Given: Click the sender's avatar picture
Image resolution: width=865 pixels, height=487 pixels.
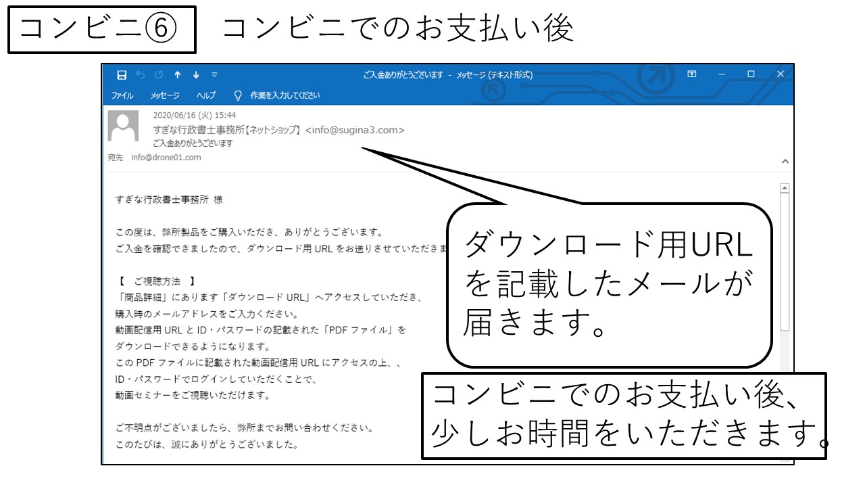Looking at the screenshot, I should point(123,126).
